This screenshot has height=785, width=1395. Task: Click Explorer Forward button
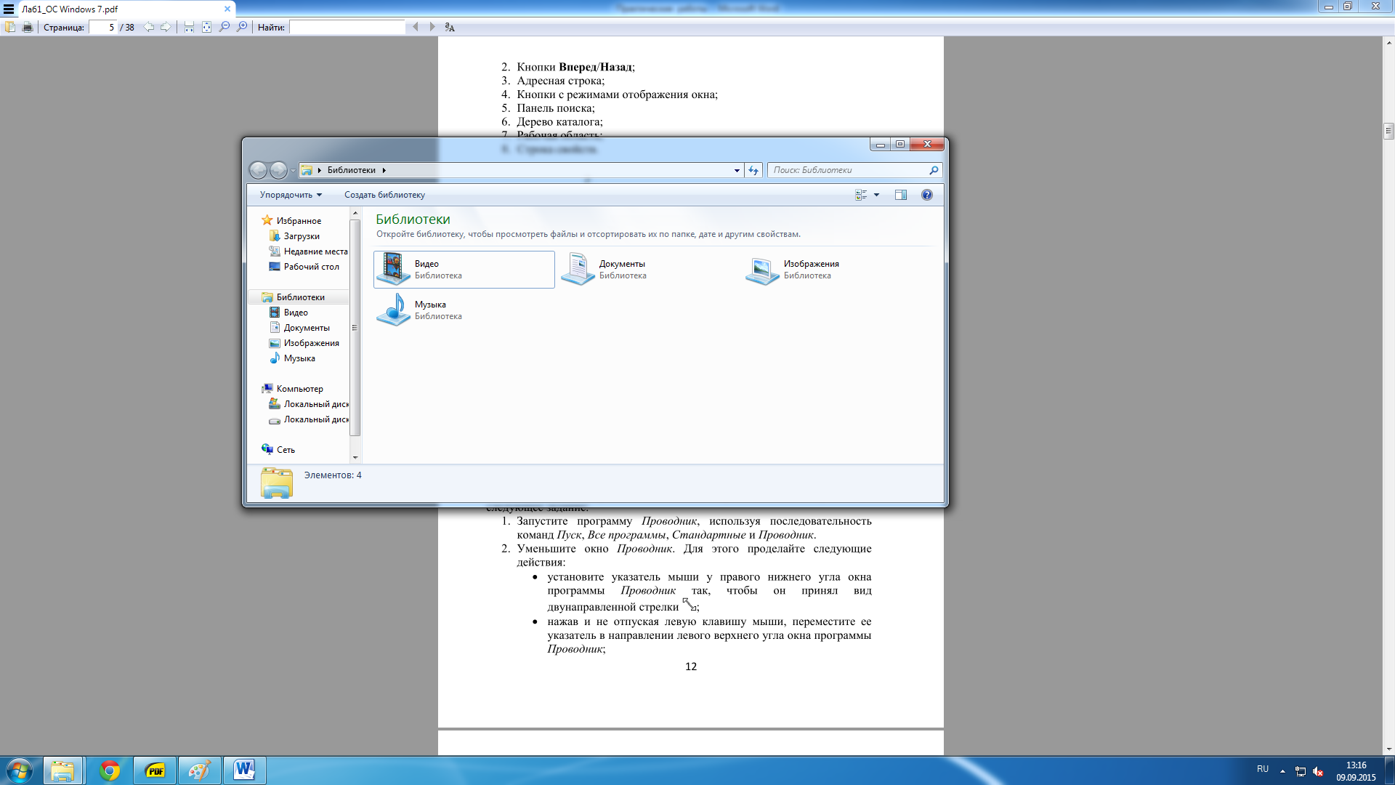point(278,170)
